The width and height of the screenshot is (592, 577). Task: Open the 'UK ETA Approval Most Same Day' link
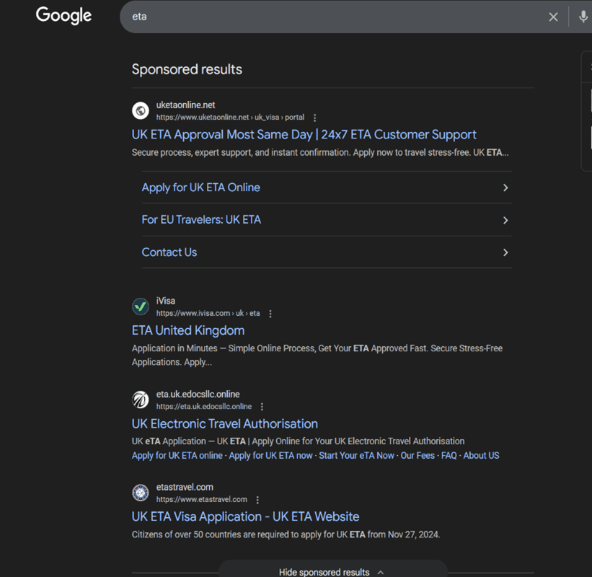coord(303,134)
